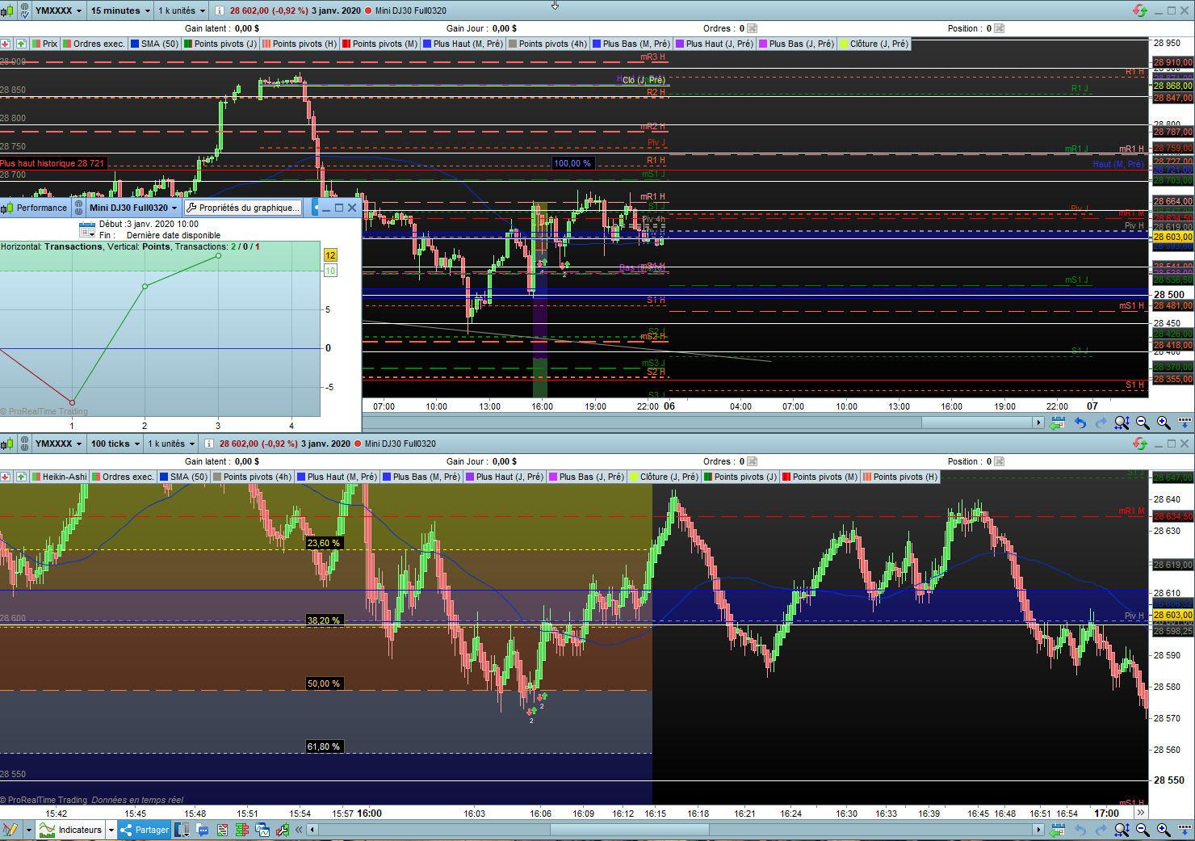Open the wrench settings icon in bottom toolbar

(282, 830)
